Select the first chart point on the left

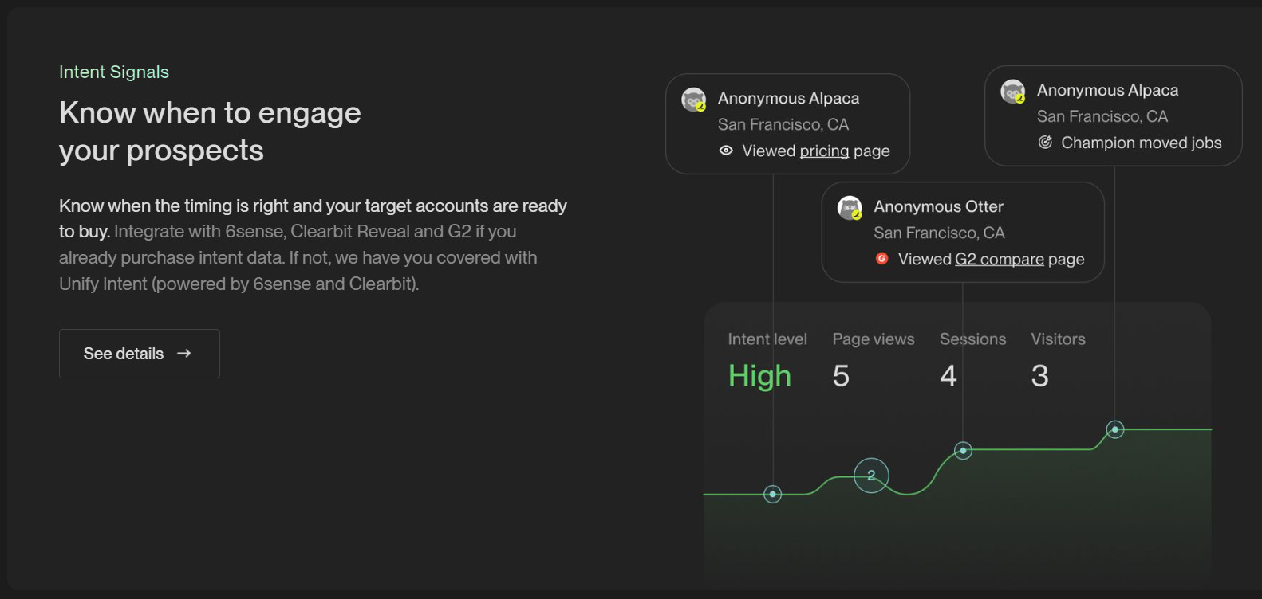pos(772,495)
